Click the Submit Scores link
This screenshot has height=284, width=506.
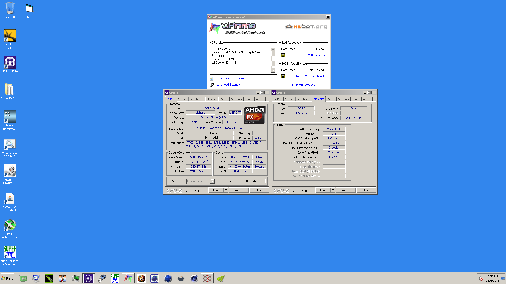(x=303, y=85)
